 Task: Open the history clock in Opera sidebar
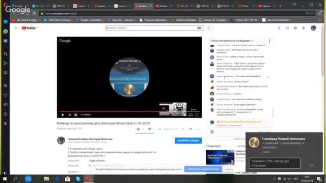(6, 114)
